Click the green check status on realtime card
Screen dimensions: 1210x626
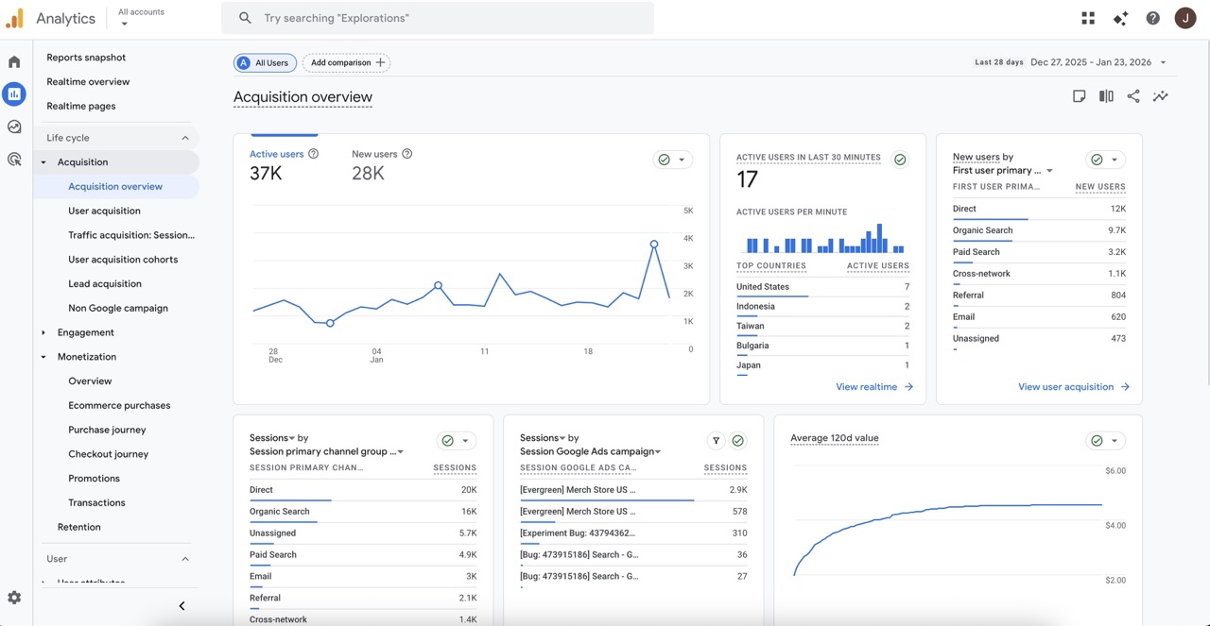coord(900,160)
